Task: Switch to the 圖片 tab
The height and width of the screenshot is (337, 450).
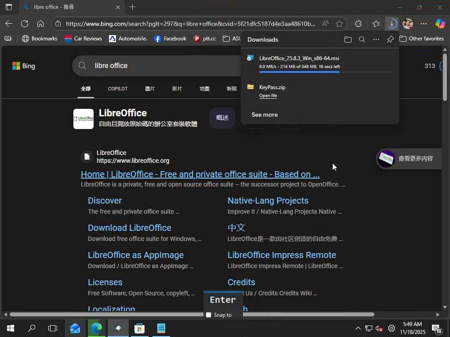Action: point(150,89)
